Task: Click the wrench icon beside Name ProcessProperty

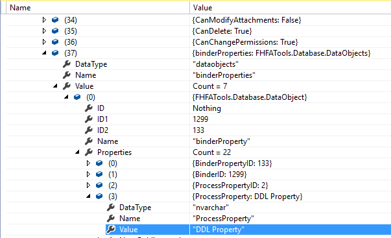Action: point(111,219)
